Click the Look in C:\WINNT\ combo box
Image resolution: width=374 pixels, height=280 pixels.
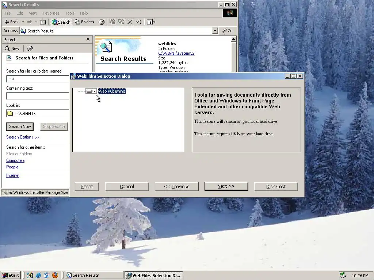[38, 113]
